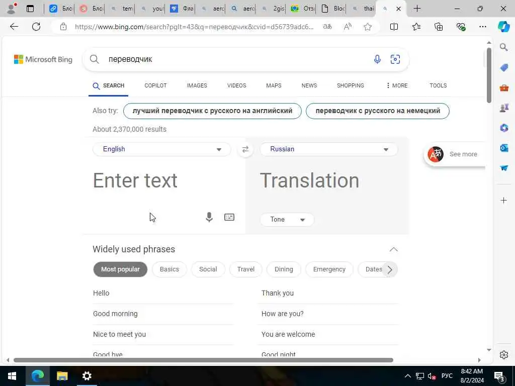This screenshot has width=515, height=386.
Task: Open split screen icon
Action: (394, 27)
